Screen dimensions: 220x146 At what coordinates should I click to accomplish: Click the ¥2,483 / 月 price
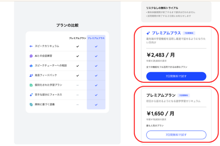160,55
